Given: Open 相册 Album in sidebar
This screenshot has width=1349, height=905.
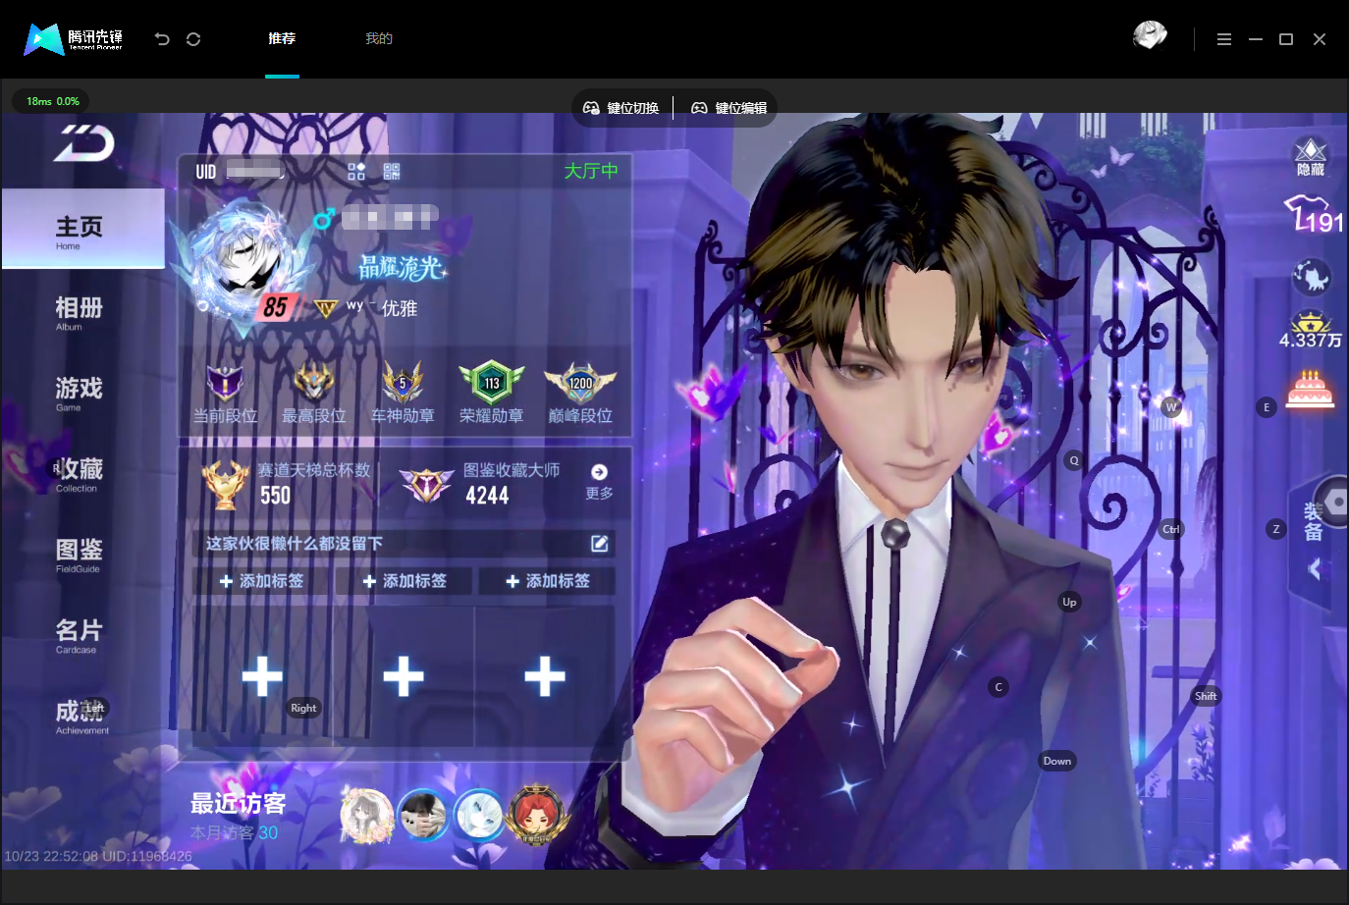Looking at the screenshot, I should pyautogui.click(x=79, y=312).
